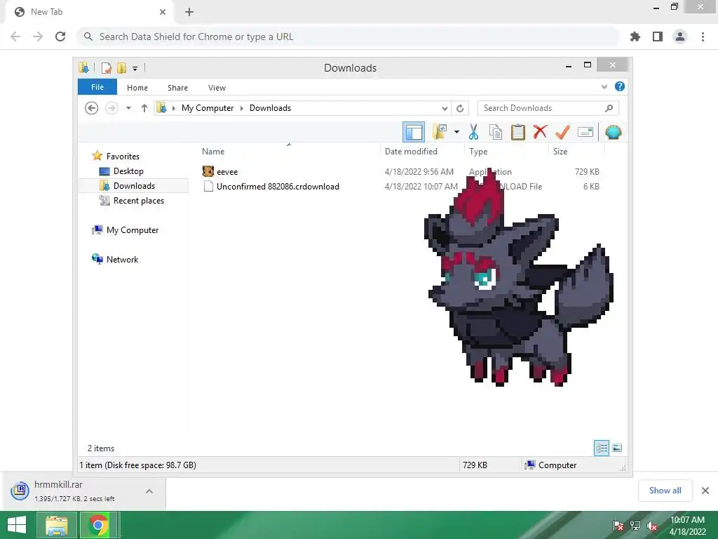The height and width of the screenshot is (539, 718).
Task: Switch to the Home ribbon tab
Action: (x=137, y=88)
